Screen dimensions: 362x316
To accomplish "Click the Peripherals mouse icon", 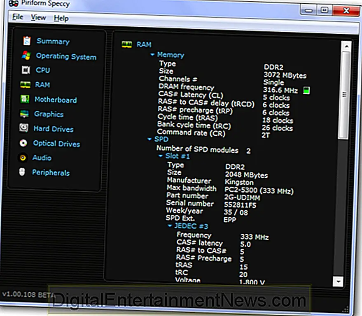I will click(22, 172).
